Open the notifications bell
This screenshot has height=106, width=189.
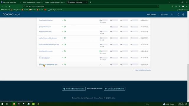pos(178,14)
